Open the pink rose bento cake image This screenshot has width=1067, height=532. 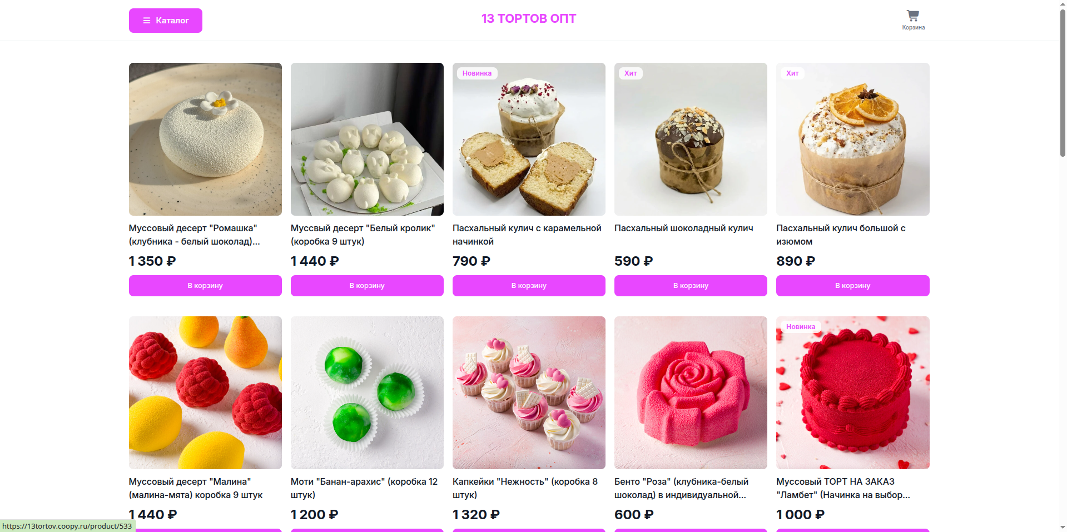click(x=691, y=392)
